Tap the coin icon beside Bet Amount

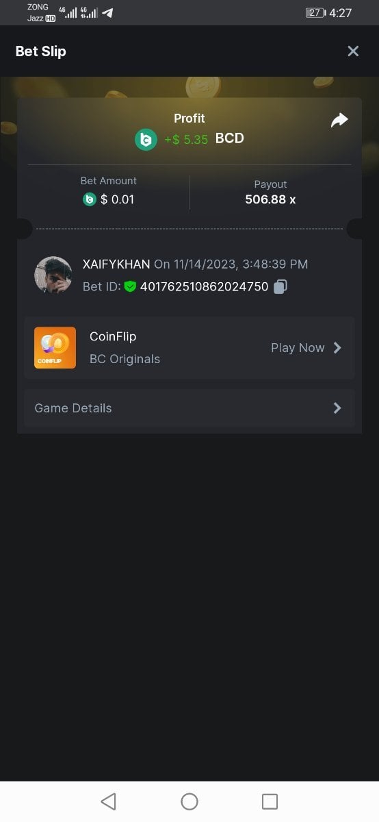[x=89, y=199]
